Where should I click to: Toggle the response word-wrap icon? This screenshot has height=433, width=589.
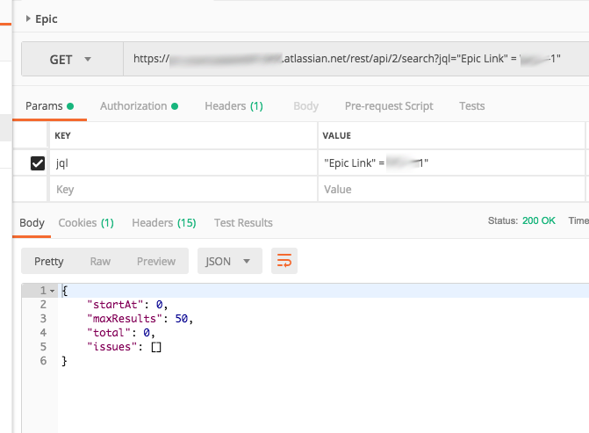point(284,261)
